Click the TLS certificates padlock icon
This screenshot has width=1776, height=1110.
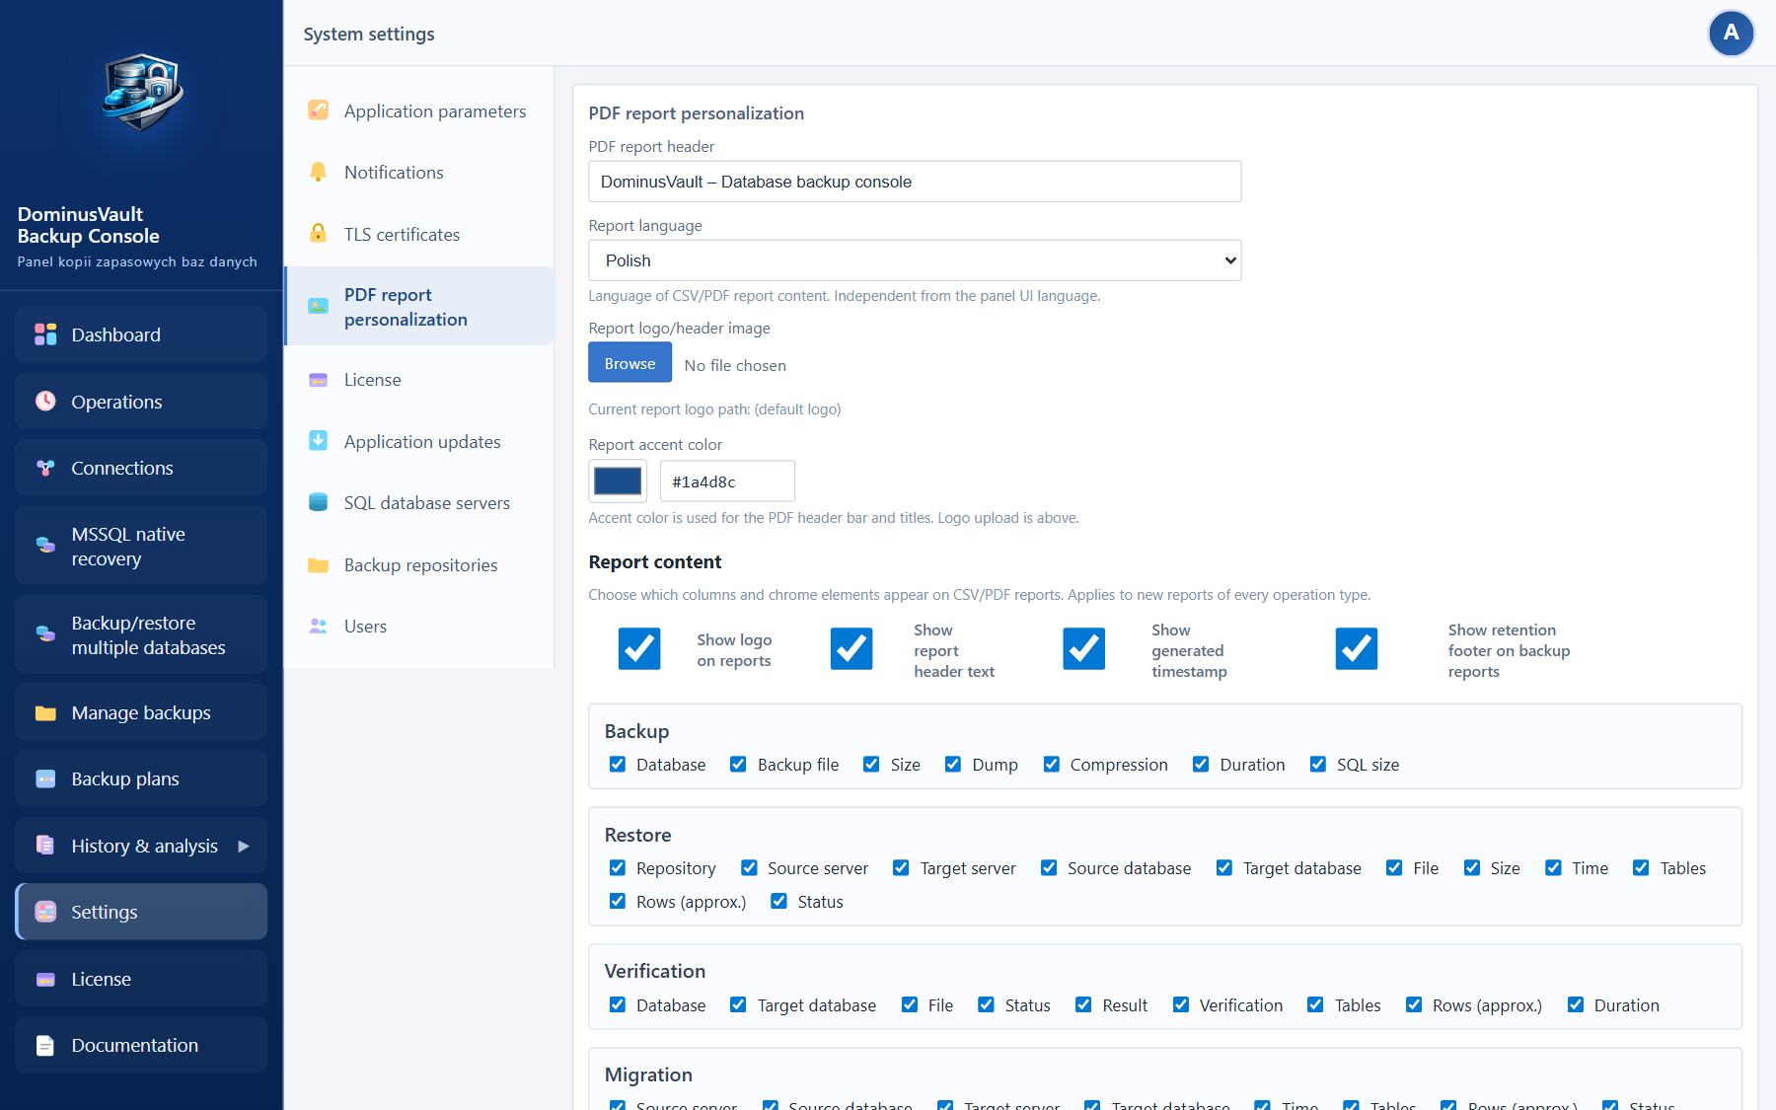point(318,234)
